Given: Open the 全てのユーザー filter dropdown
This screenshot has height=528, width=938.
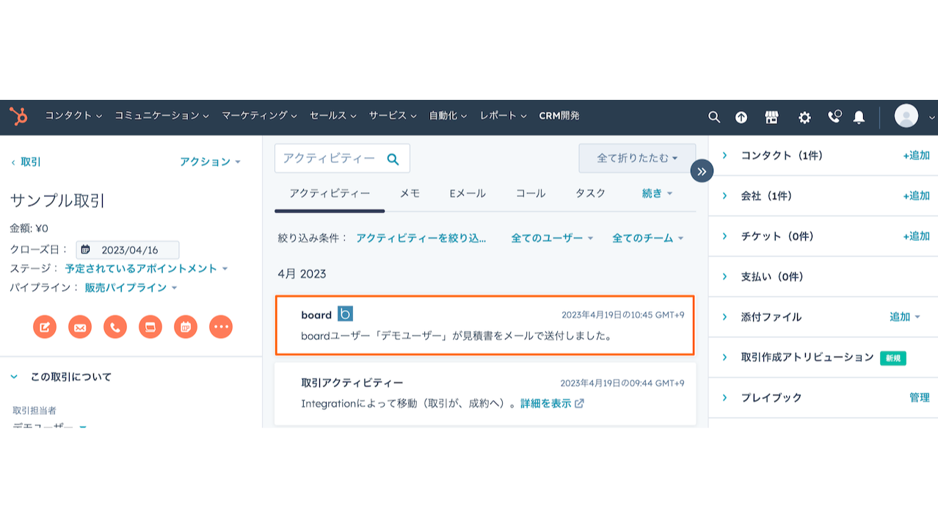Looking at the screenshot, I should (552, 238).
